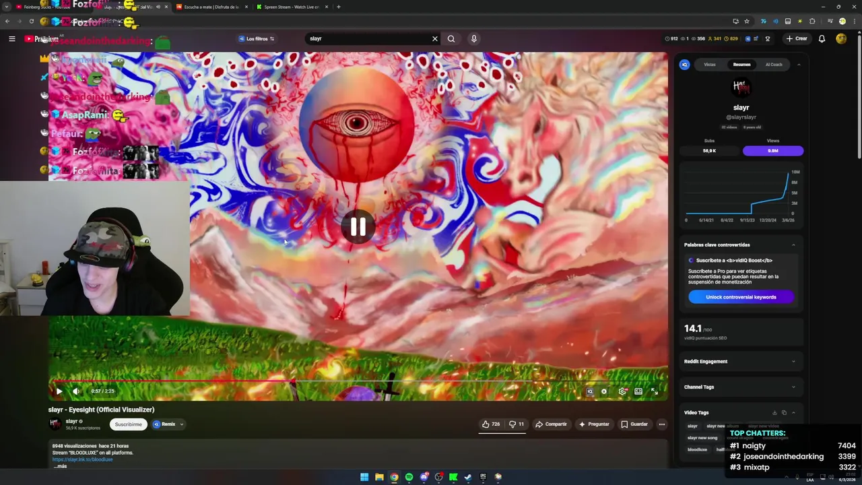This screenshot has height=485, width=862.
Task: Go back in browser history
Action: click(x=7, y=21)
